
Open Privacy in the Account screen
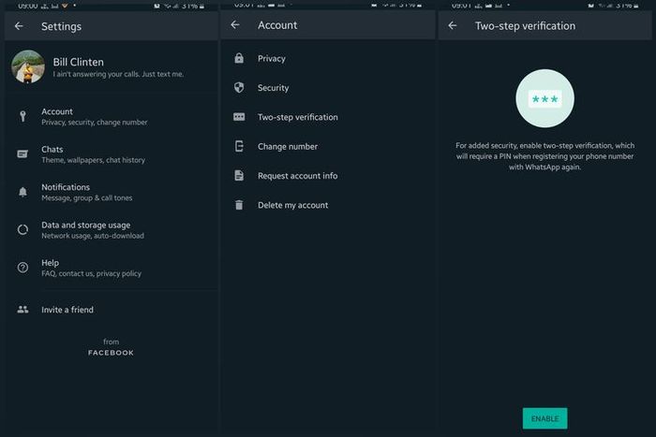click(x=328, y=59)
